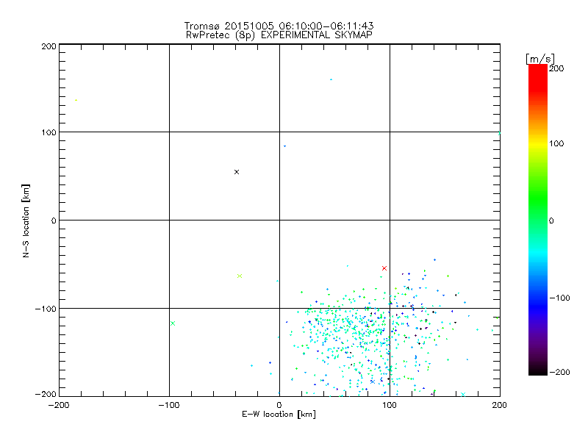Image resolution: width=588 pixels, height=441 pixels.
Task: Click the red region of the colorbar
Action: point(538,77)
